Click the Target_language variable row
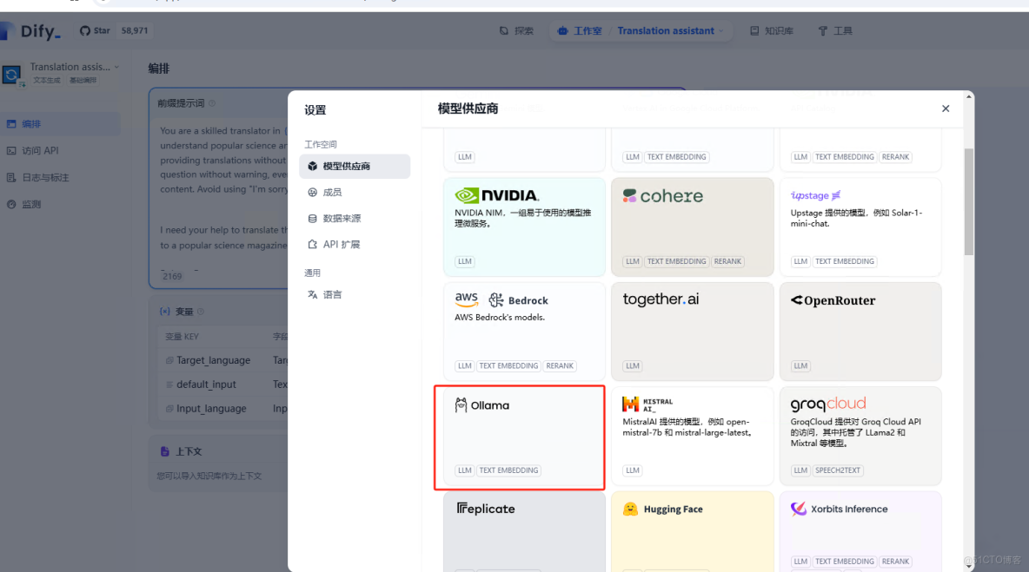Viewport: 1029px width, 572px height. click(224, 360)
